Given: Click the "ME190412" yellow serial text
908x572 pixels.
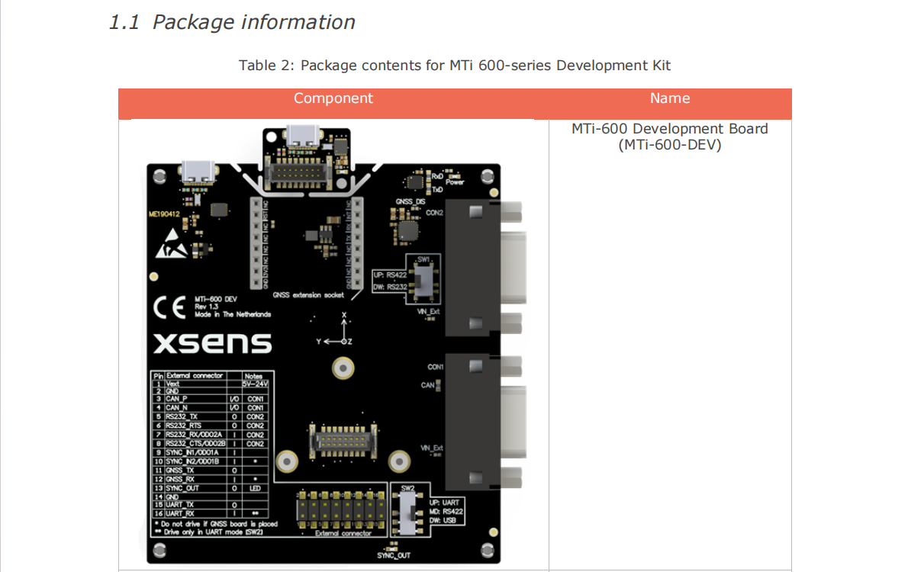Looking at the screenshot, I should (164, 214).
